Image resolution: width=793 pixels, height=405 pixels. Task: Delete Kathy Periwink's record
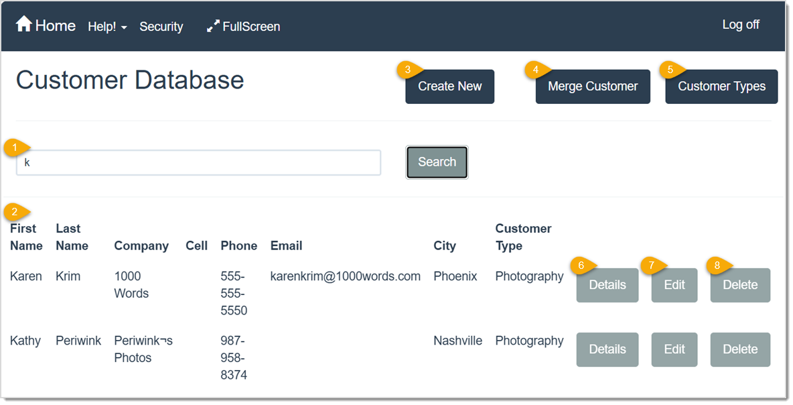point(740,349)
